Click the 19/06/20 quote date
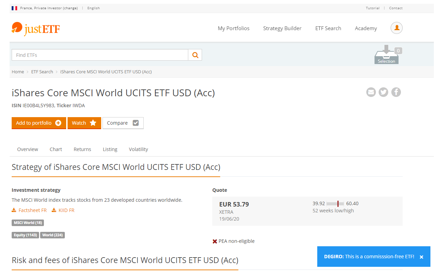439x274 pixels. pos(229,219)
